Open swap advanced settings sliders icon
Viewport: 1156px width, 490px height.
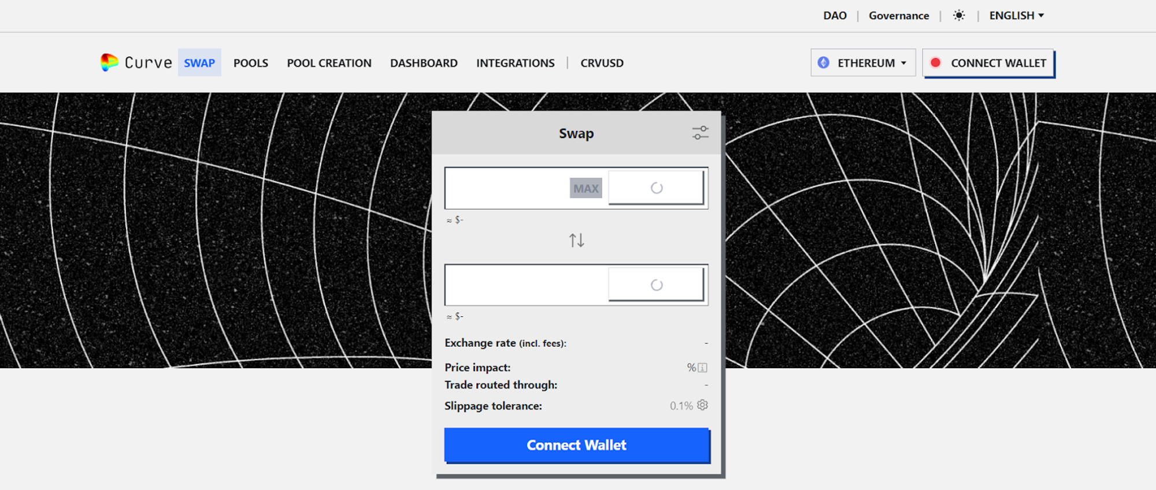[700, 133]
